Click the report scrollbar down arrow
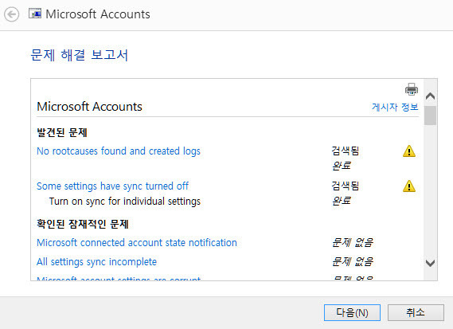 [430, 263]
